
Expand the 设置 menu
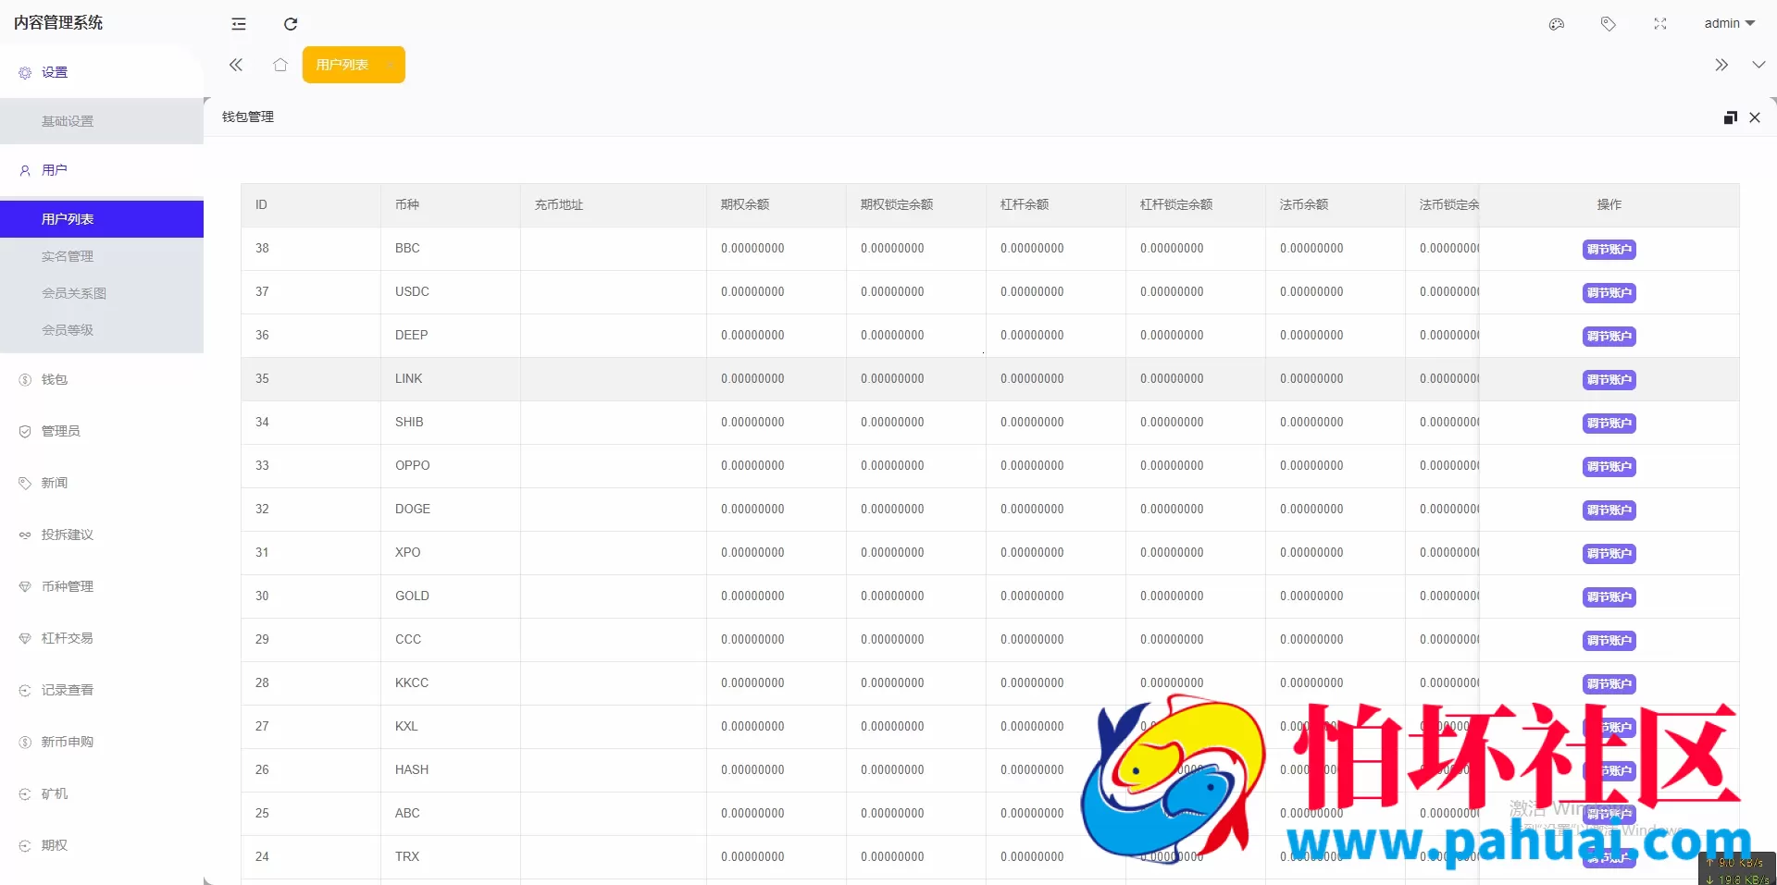coord(102,72)
